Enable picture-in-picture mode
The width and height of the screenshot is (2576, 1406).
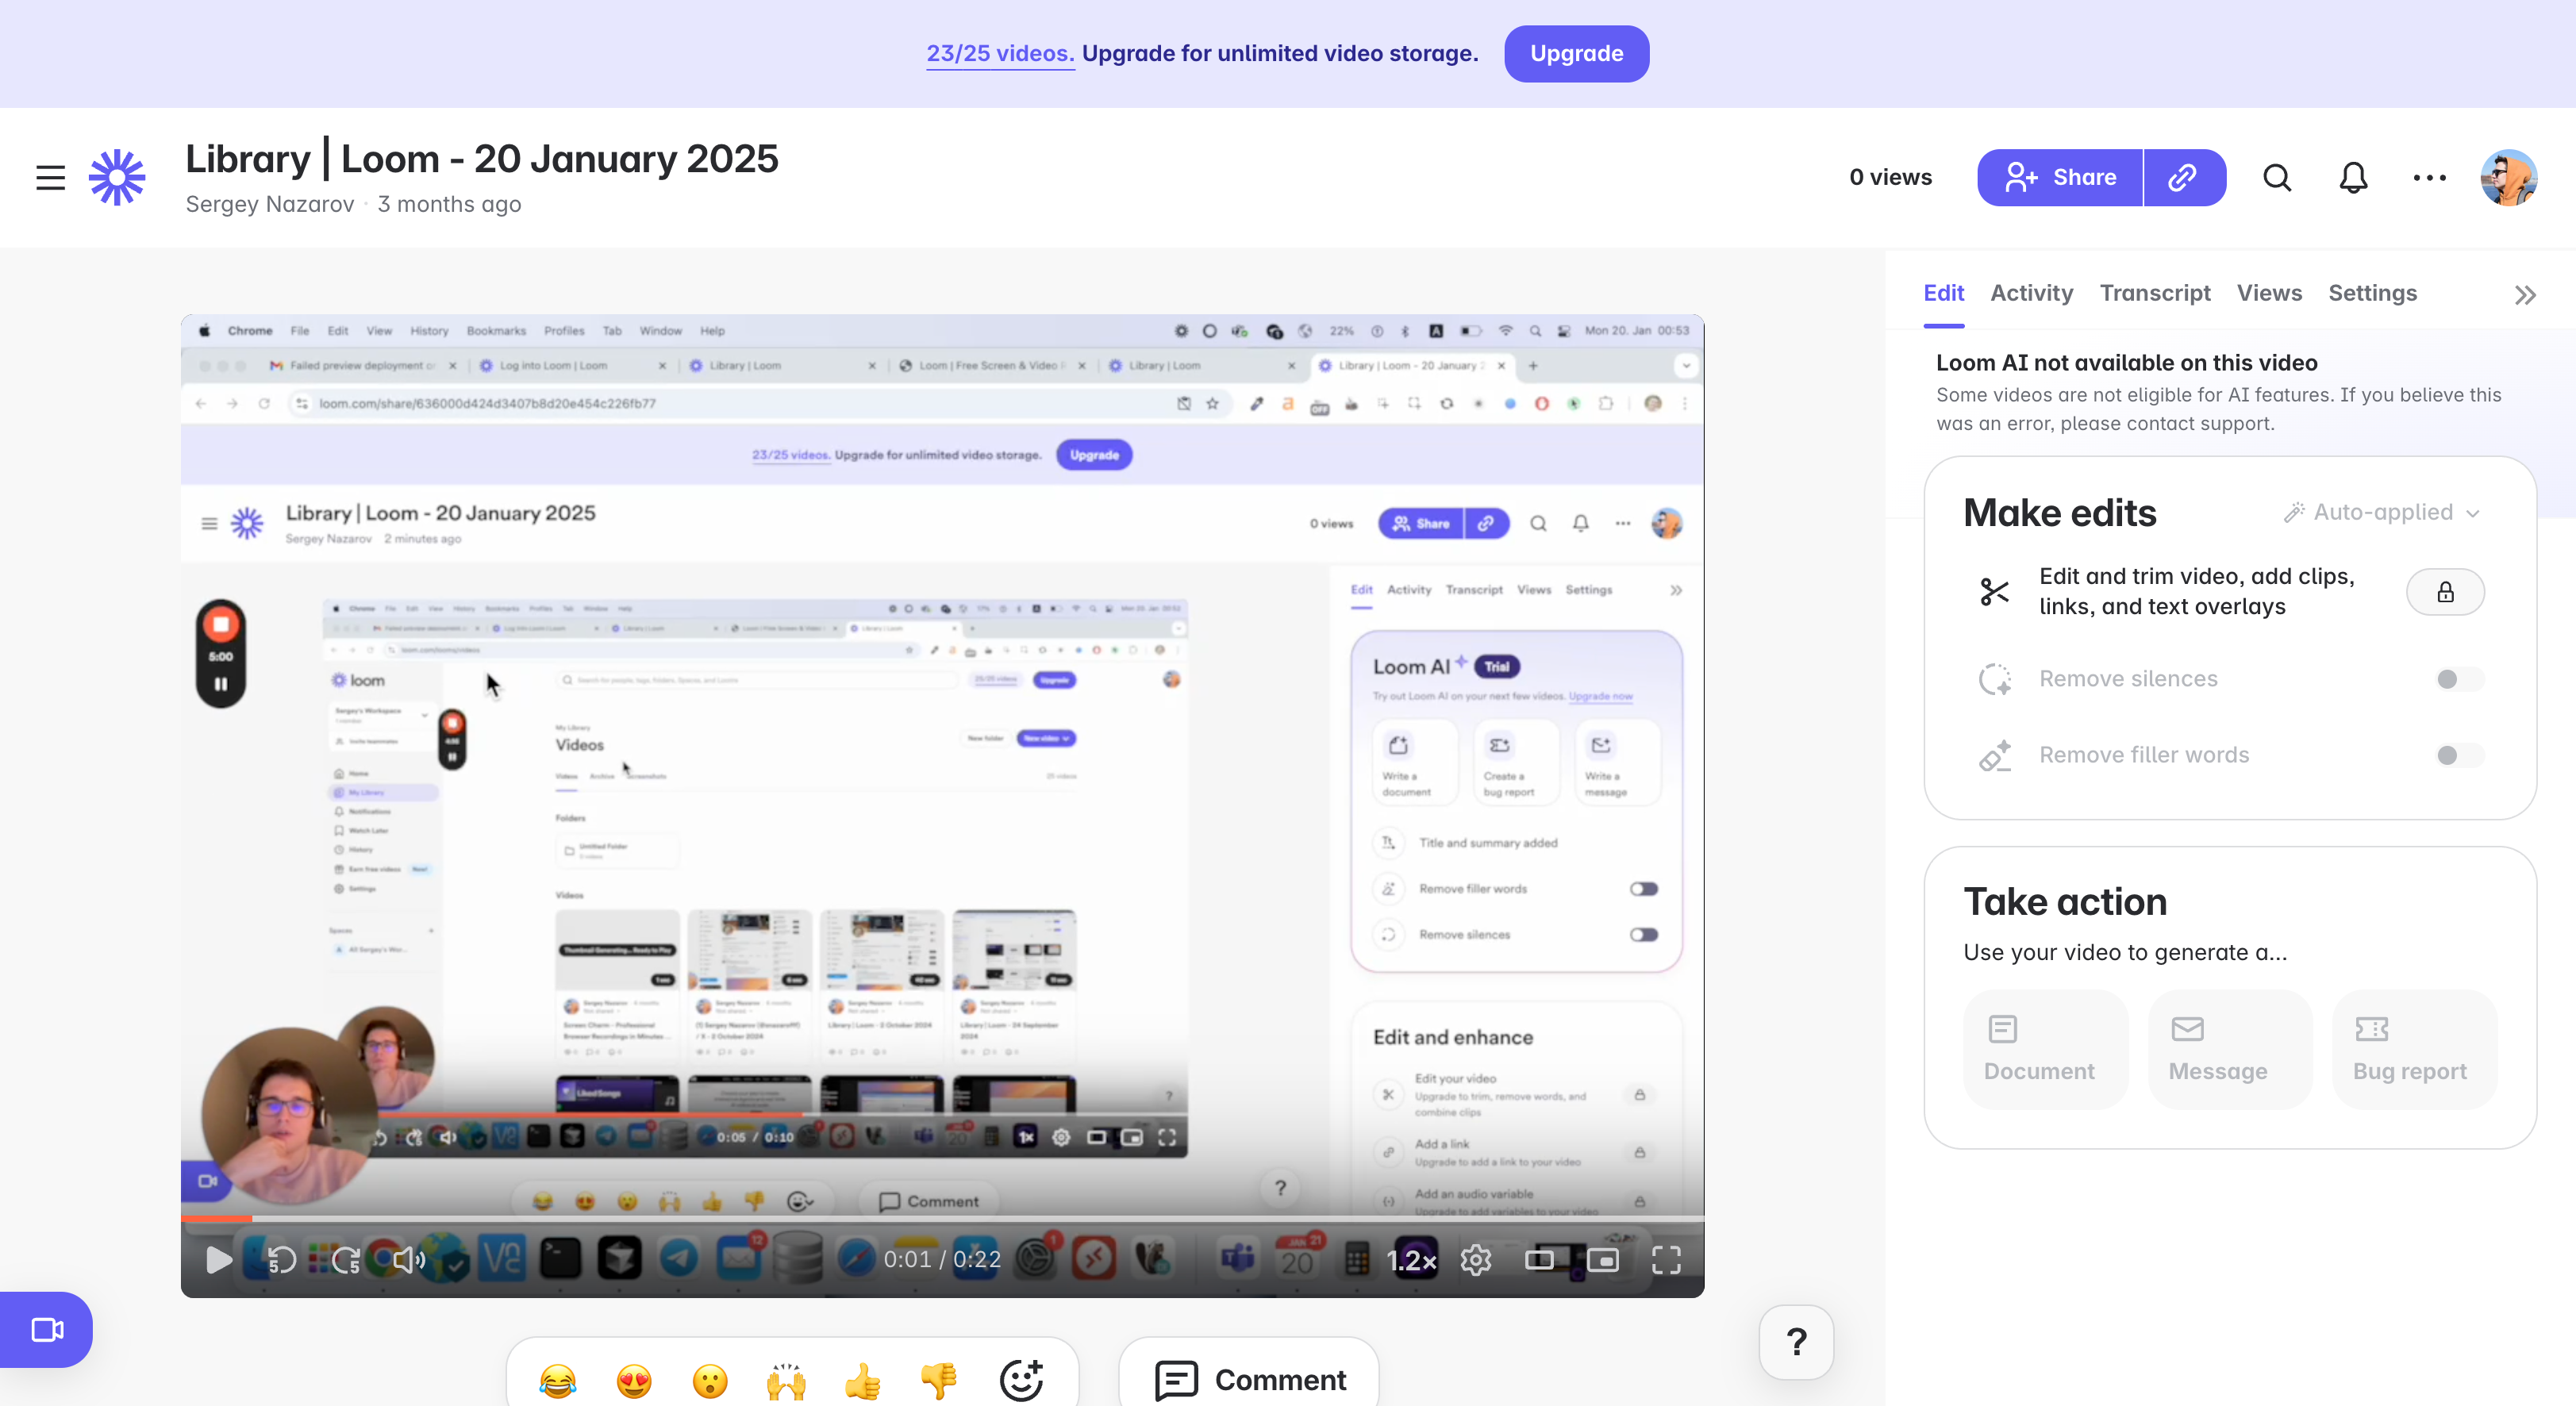[x=1602, y=1260]
